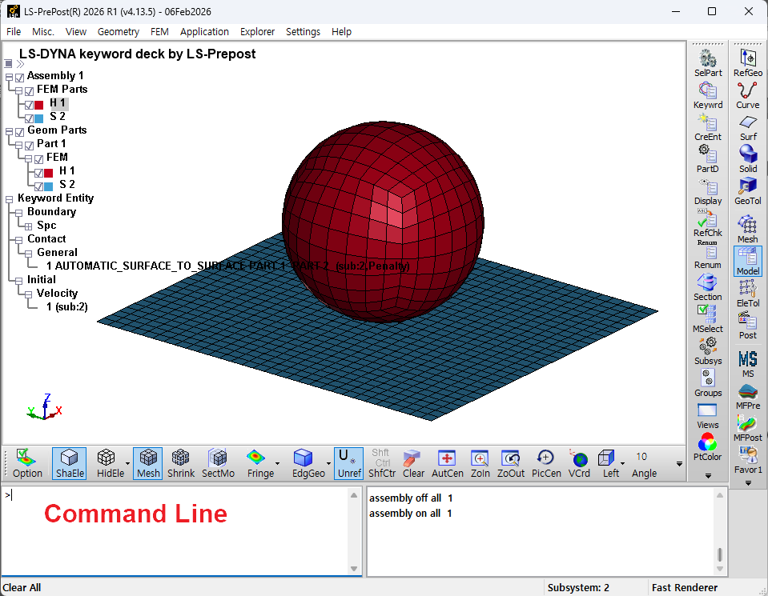The image size is (768, 596).
Task: Open the SelPart tool
Action: coord(708,64)
